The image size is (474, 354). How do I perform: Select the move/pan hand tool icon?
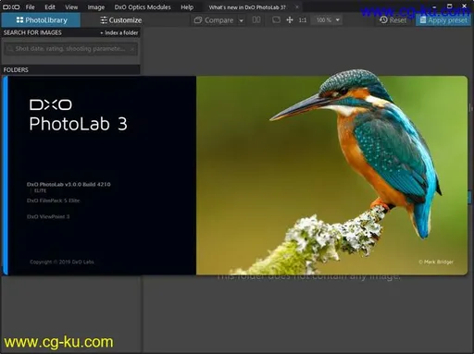[x=290, y=20]
